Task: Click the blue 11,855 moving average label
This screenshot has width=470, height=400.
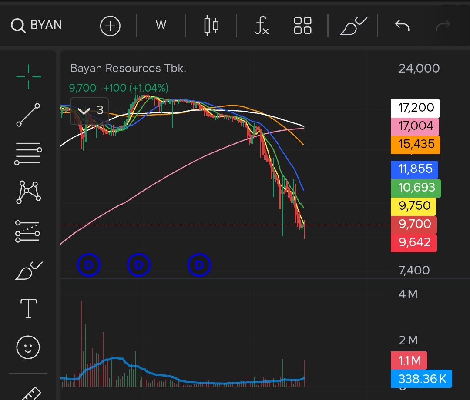Action: (415, 169)
